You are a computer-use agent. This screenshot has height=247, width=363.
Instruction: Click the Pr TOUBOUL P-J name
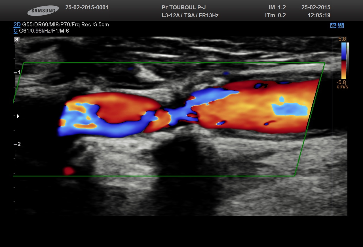183,8
